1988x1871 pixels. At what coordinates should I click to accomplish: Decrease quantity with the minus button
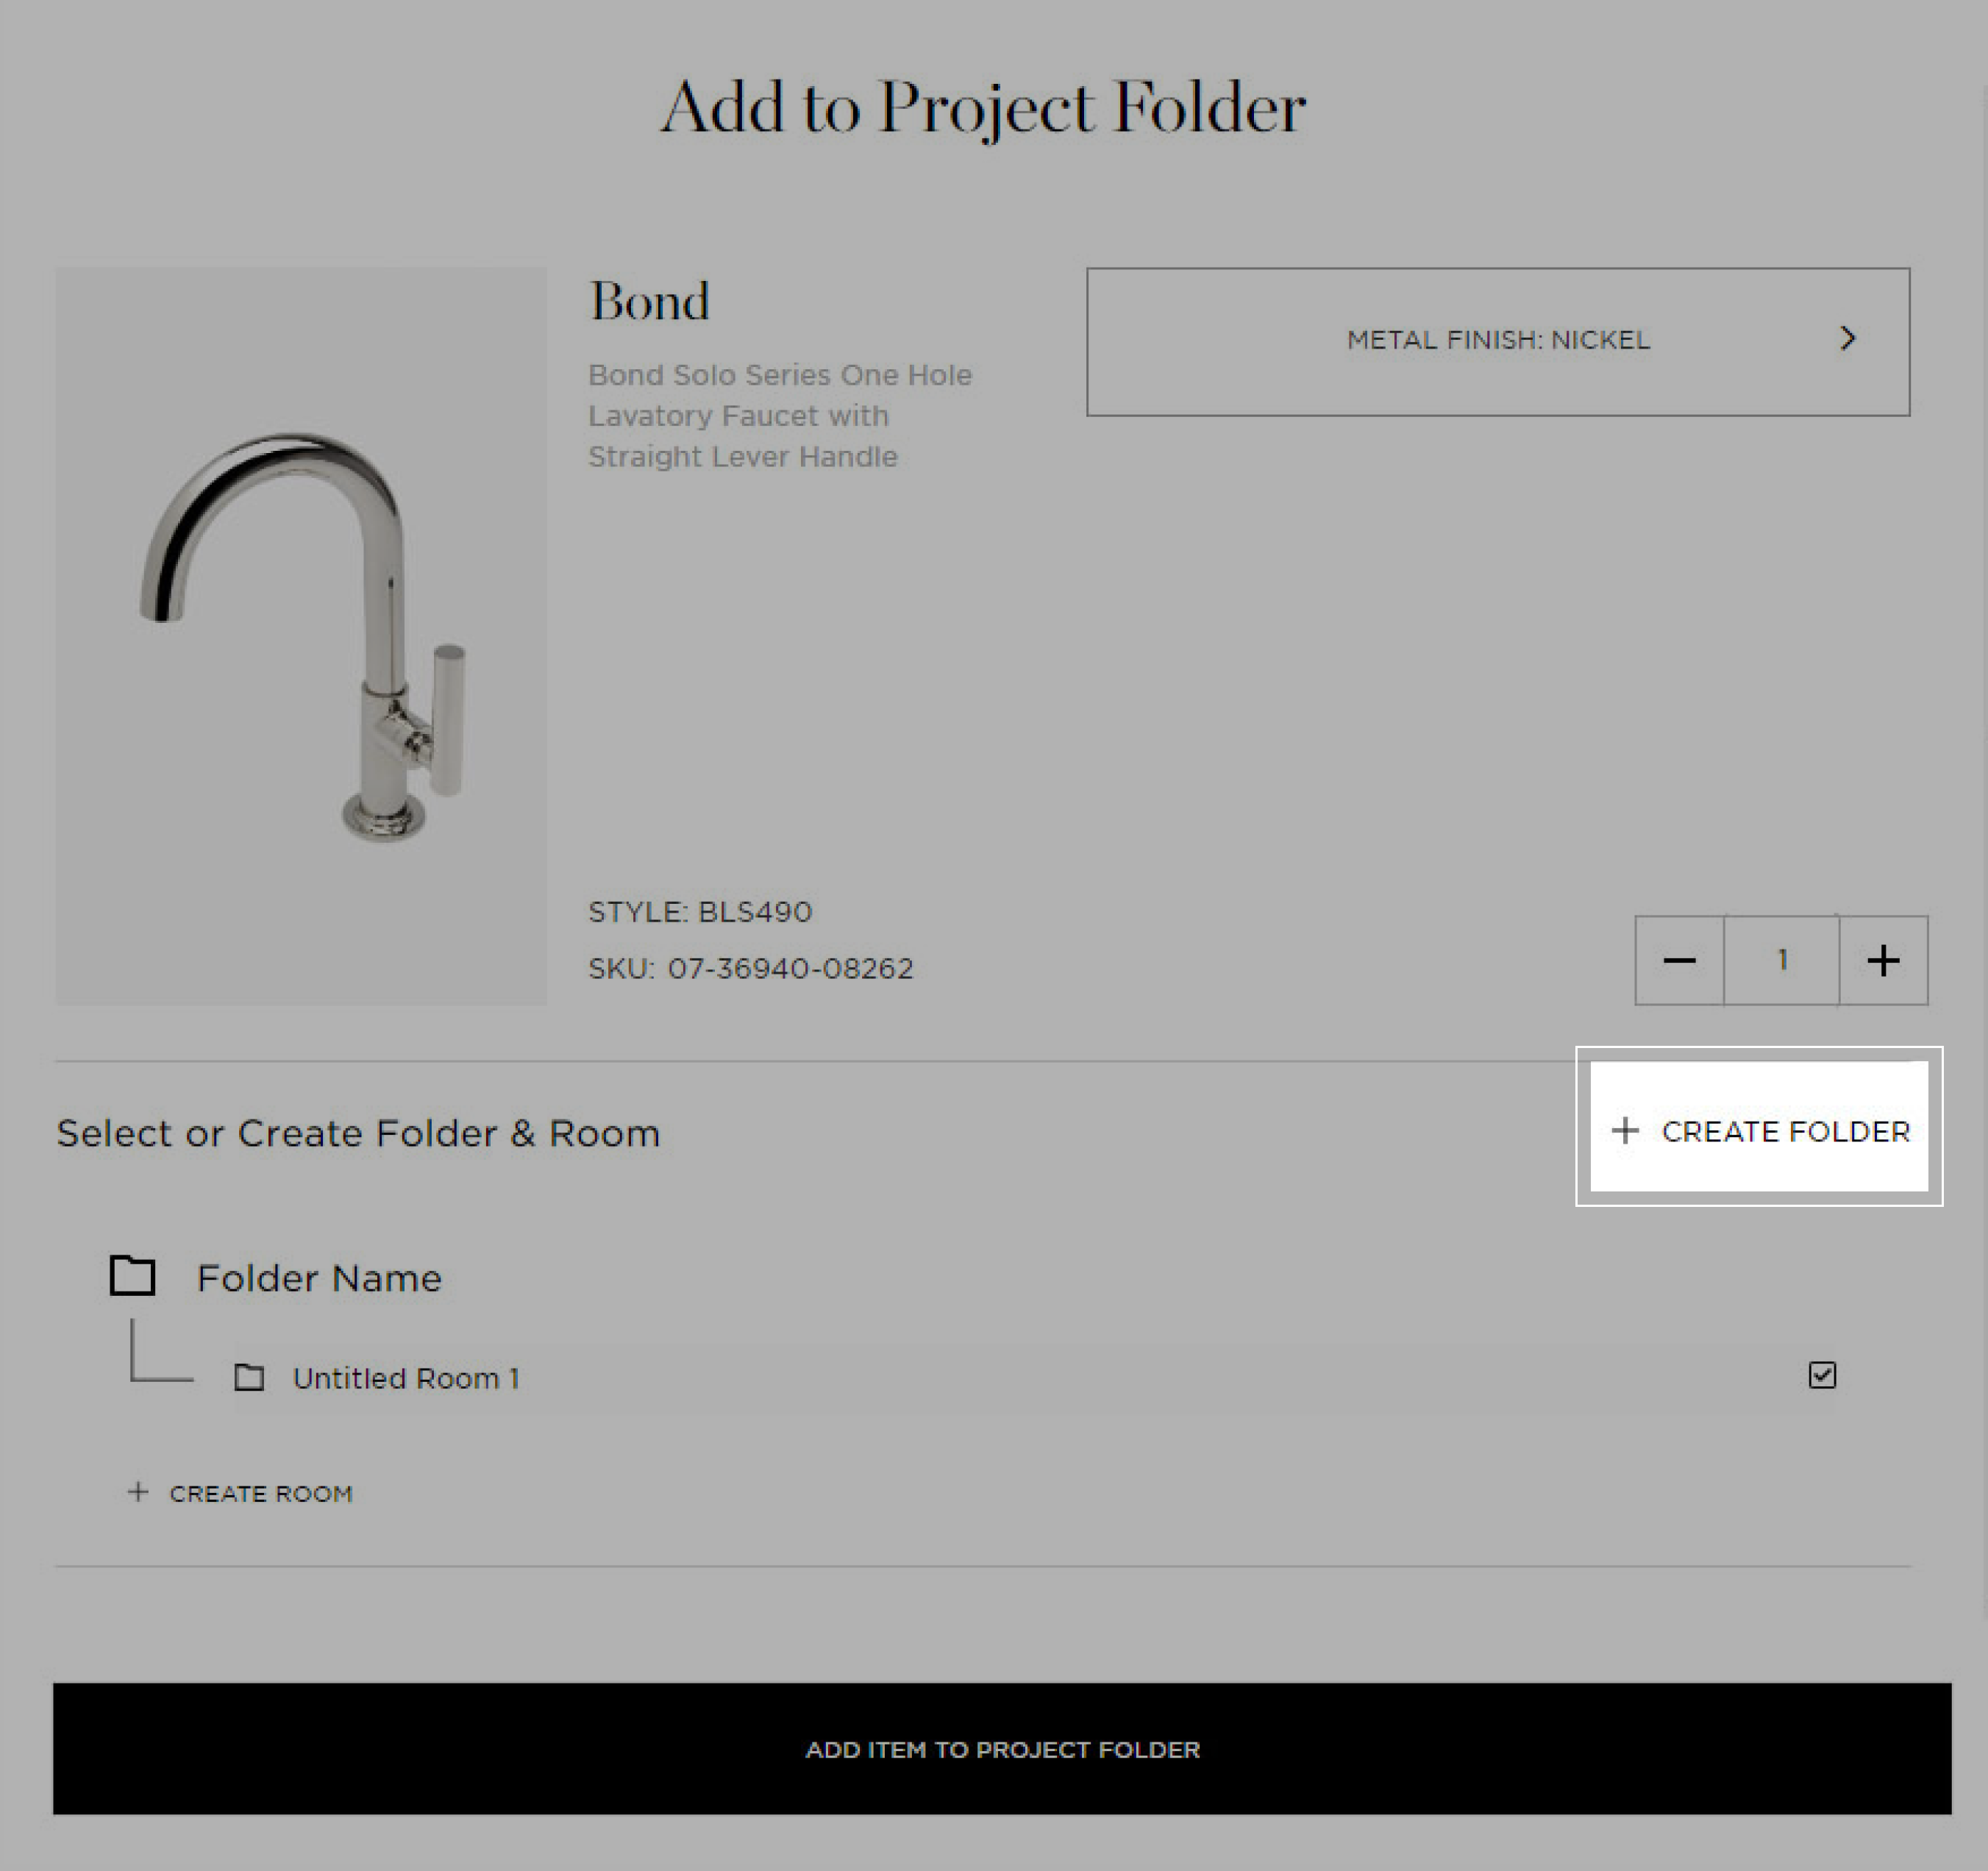1679,960
